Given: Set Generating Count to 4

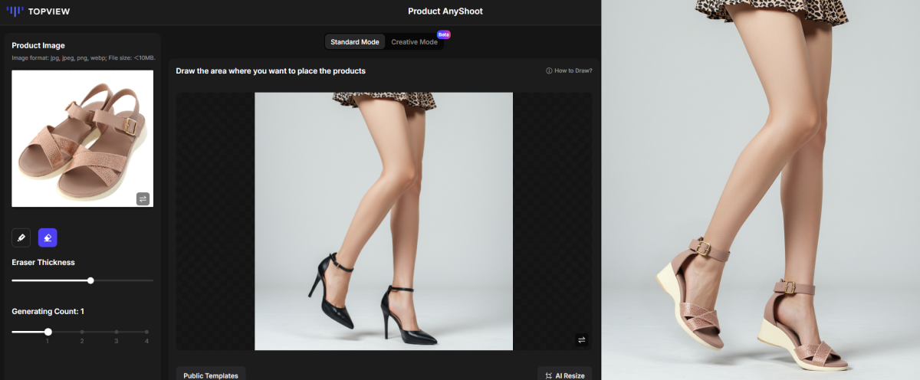Looking at the screenshot, I should click(x=147, y=332).
